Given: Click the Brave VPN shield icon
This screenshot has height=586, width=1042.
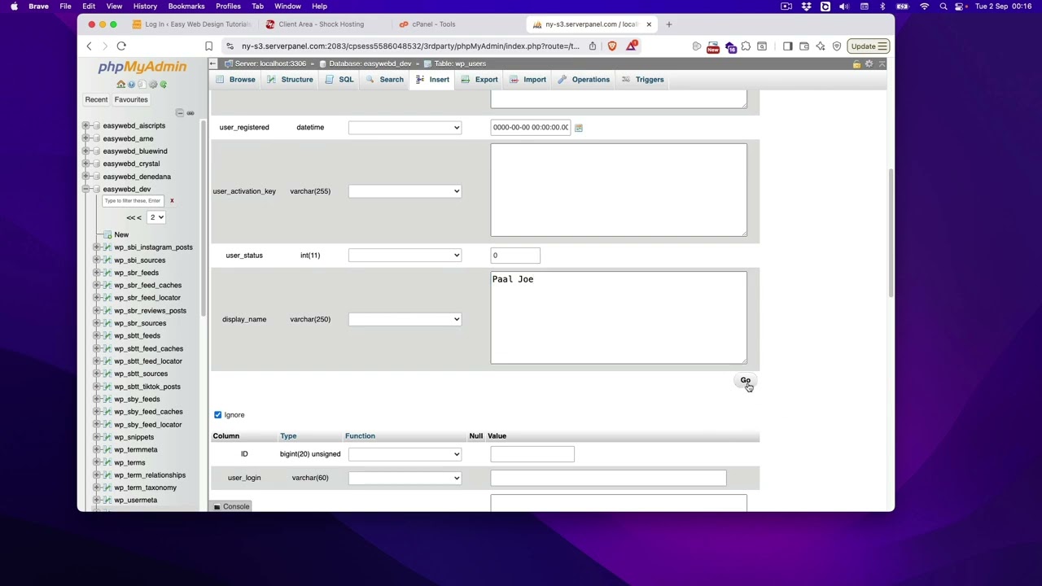Looking at the screenshot, I should tap(836, 46).
